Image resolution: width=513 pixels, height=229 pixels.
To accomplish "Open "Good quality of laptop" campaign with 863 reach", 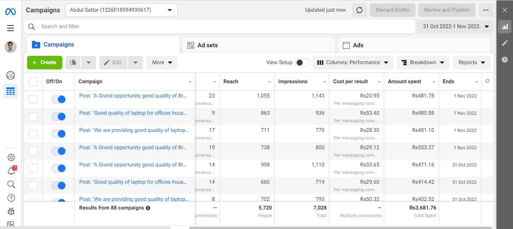I will (133, 113).
